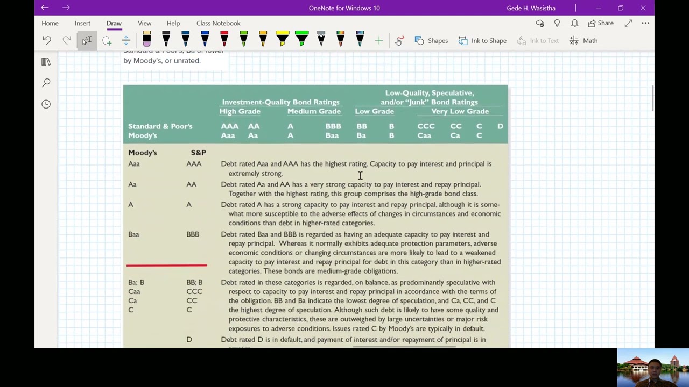Show Recent Notes from the clock icon

click(46, 104)
